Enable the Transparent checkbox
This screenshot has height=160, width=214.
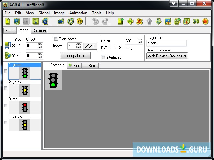tap(56, 39)
